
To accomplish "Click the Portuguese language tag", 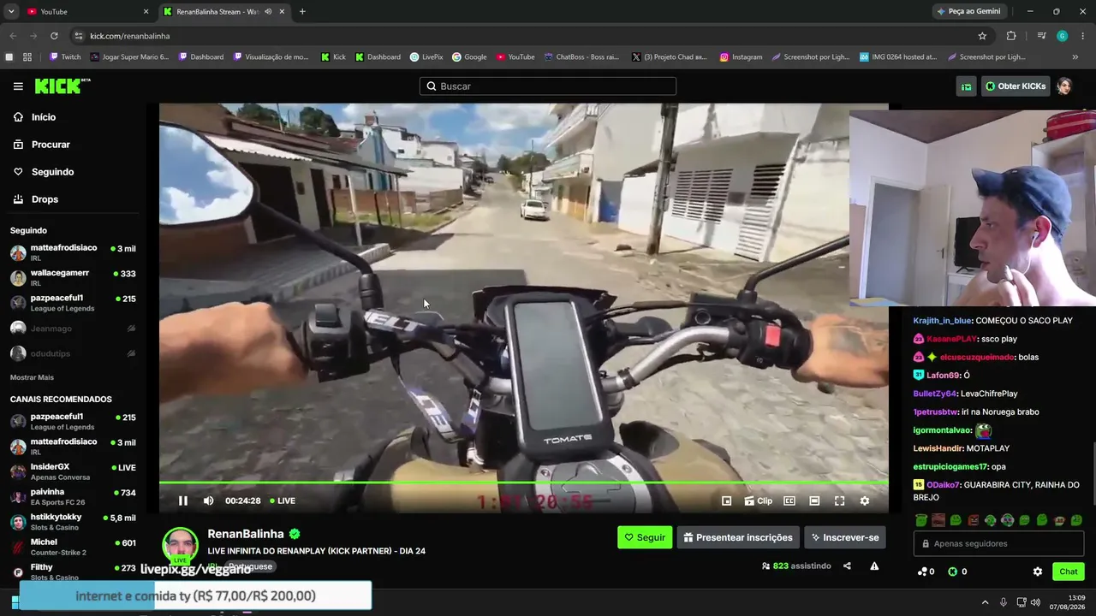I will (x=250, y=566).
